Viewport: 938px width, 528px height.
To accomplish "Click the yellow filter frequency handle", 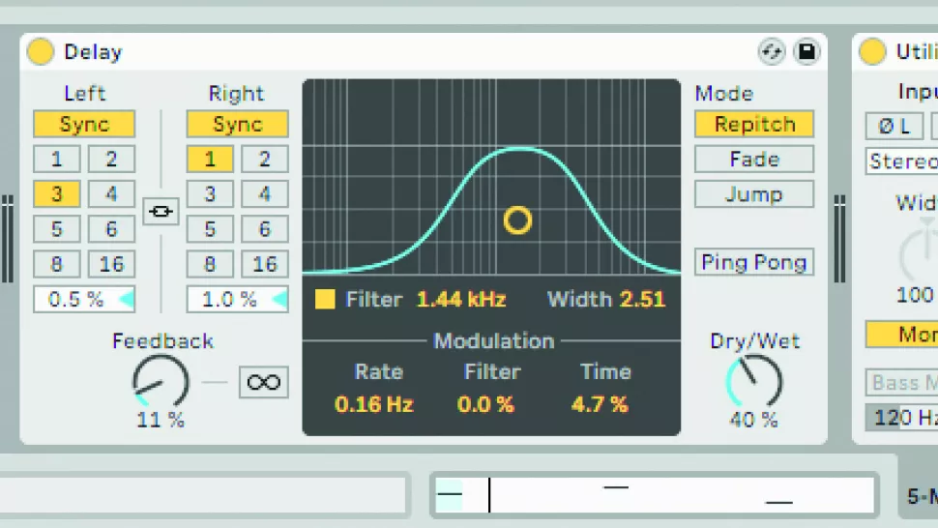I will point(517,220).
